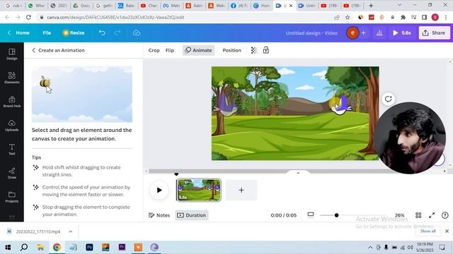The width and height of the screenshot is (453, 254).
Task: Click the Crop option
Action: [154, 50]
